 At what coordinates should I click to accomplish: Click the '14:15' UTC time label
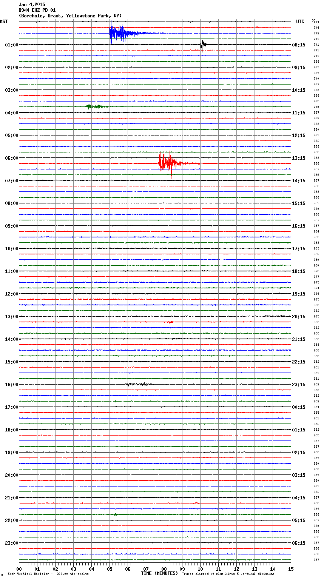299,181
